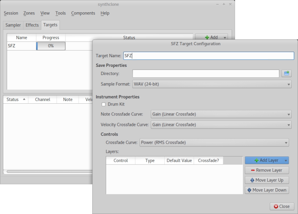
Task: Maximize the synthclone window
Action: (224, 4)
